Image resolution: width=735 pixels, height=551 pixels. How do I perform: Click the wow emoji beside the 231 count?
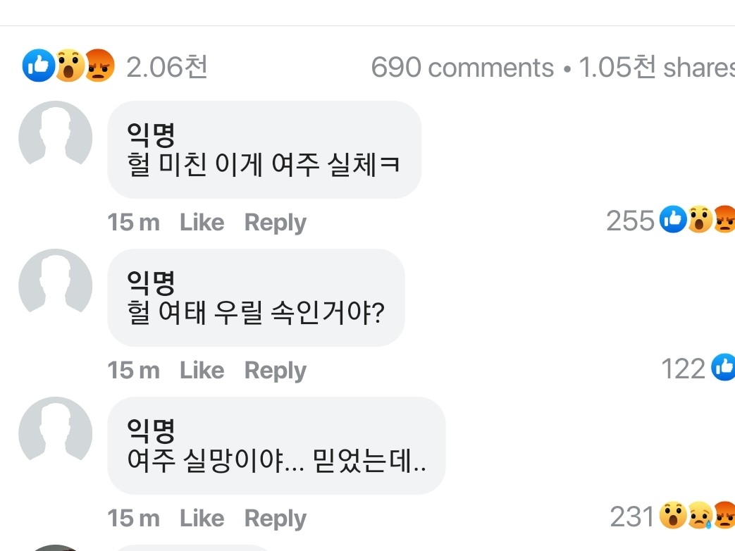point(674,516)
